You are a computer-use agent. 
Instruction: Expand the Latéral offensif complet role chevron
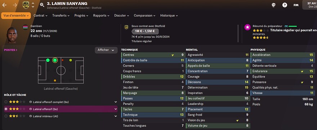(x=116, y=102)
